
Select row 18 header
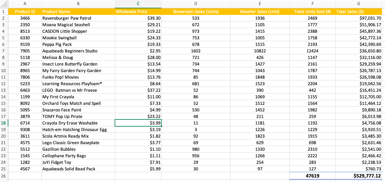(x=4, y=123)
